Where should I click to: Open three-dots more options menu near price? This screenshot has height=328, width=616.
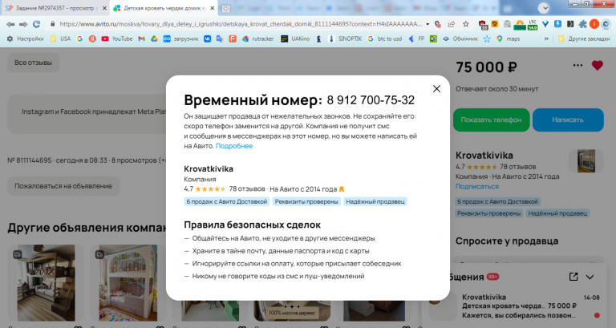[577, 66]
